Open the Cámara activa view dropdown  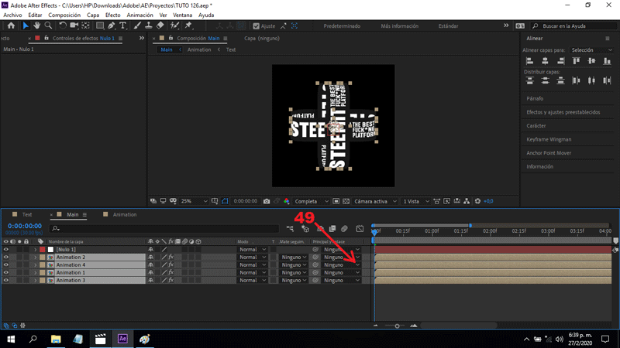point(375,201)
